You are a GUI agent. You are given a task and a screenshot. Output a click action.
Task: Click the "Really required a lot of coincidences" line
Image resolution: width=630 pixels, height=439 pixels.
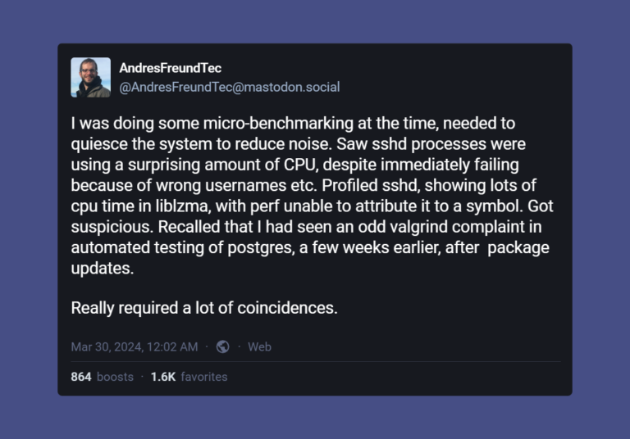(x=204, y=308)
